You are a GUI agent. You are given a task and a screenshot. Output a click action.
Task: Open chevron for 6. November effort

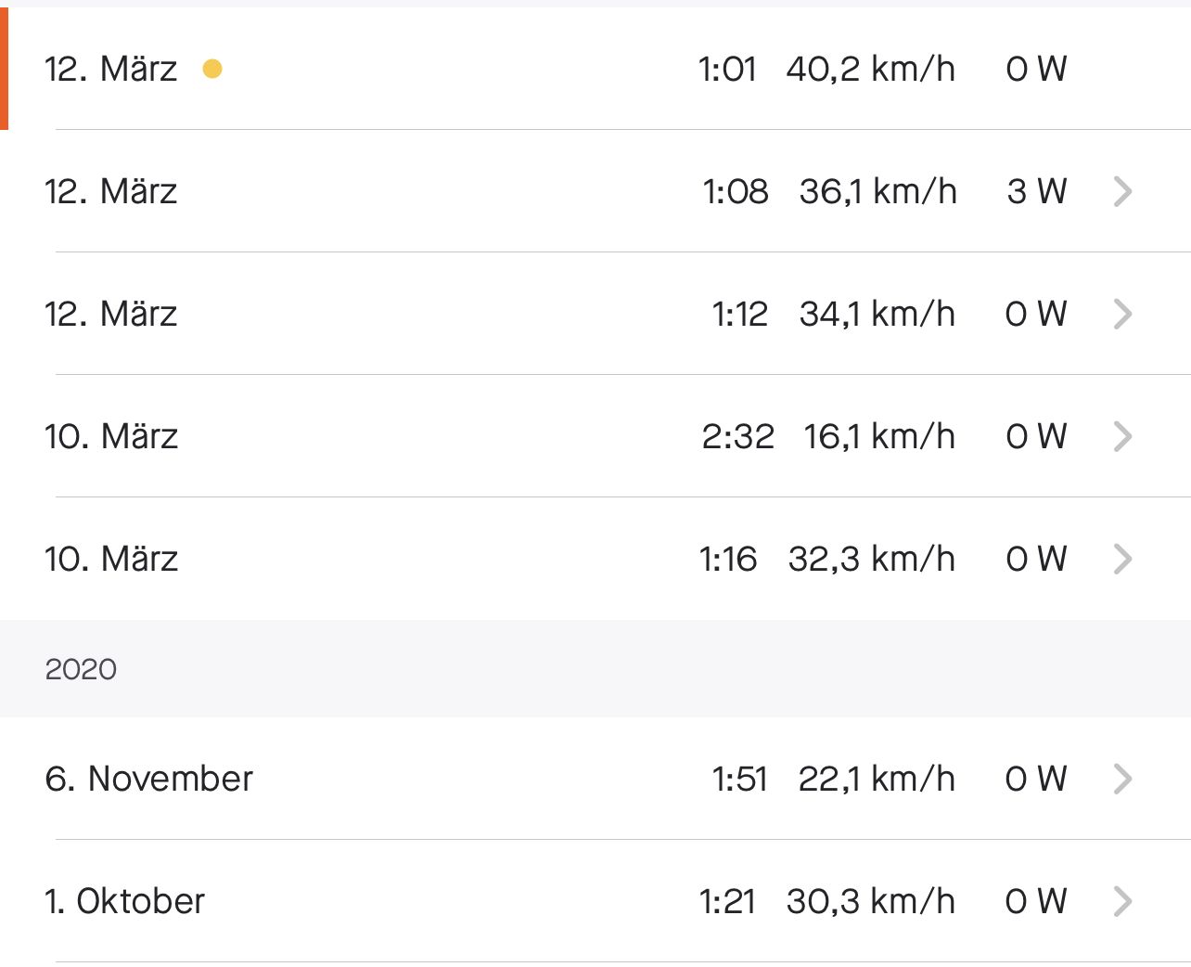1122,779
